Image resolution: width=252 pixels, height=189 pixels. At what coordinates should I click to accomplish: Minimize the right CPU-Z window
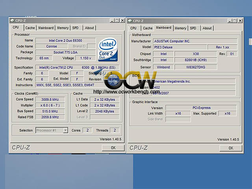click(x=230, y=21)
